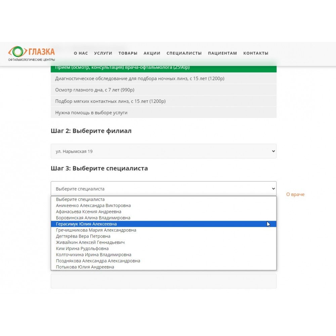
Task: Collapse the Выберите специалиста dropdown
Action: point(163,189)
